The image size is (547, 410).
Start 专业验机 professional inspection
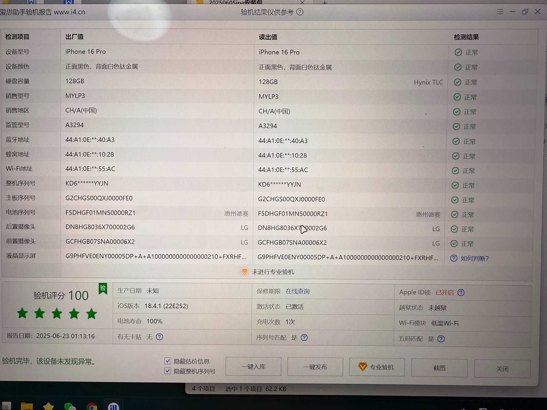377,367
